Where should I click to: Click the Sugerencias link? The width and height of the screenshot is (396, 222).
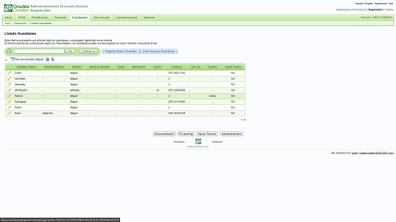(381, 4)
